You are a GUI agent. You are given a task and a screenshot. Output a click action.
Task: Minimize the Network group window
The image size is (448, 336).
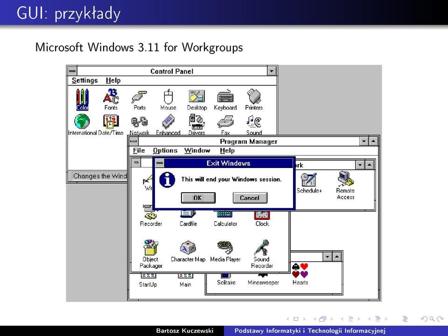coord(360,165)
